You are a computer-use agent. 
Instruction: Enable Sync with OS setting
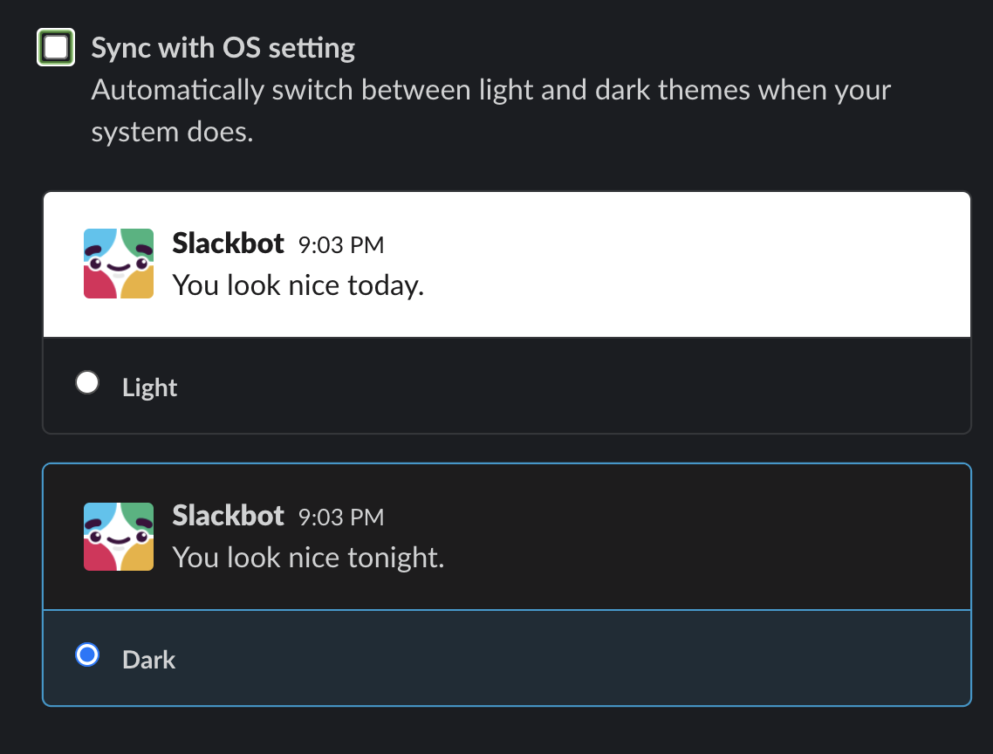tap(55, 47)
